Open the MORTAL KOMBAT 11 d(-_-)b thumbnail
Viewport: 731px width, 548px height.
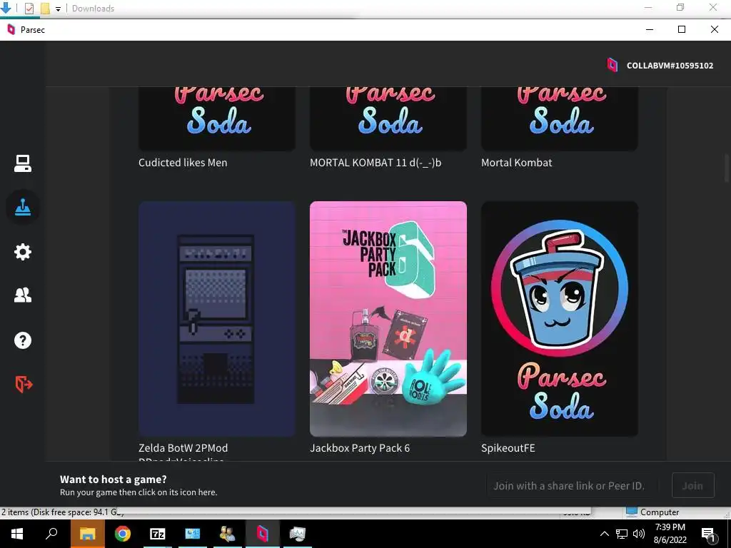(x=388, y=119)
